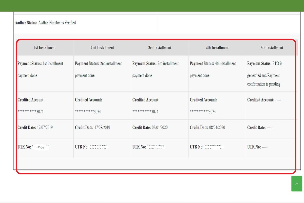Select the 1st Installment column header
Screen dimensions: 304x203
[45, 48]
